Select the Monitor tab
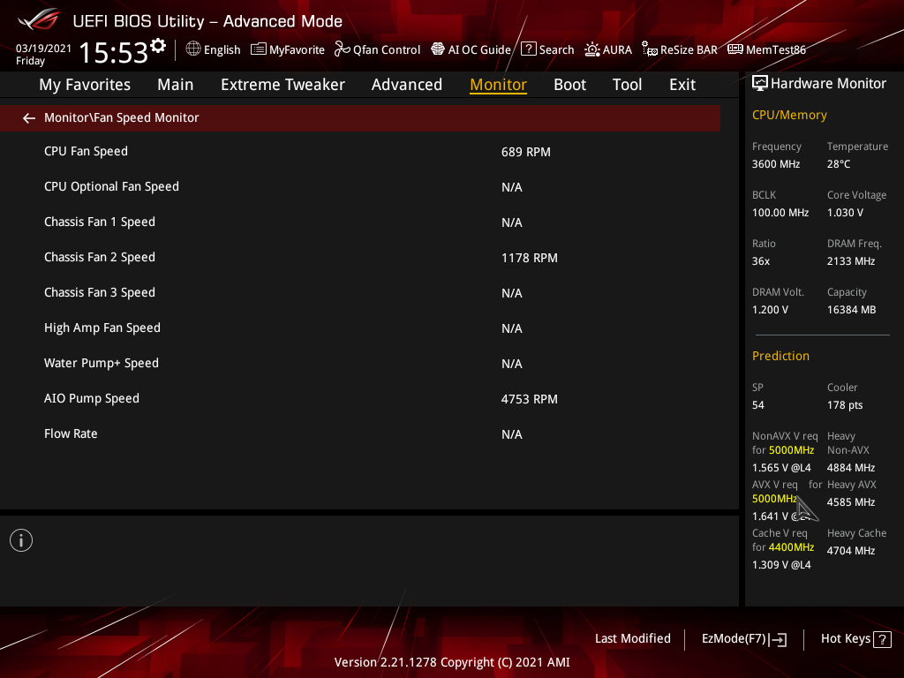 click(x=498, y=85)
